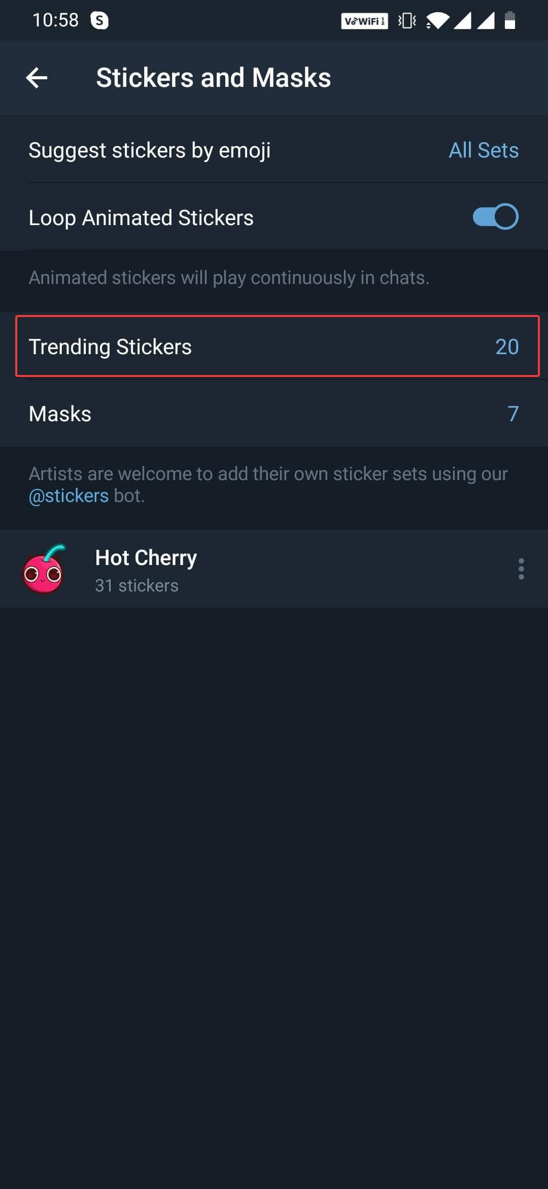548x1189 pixels.
Task: Toggle the animated stickers loop switch off
Action: [495, 217]
